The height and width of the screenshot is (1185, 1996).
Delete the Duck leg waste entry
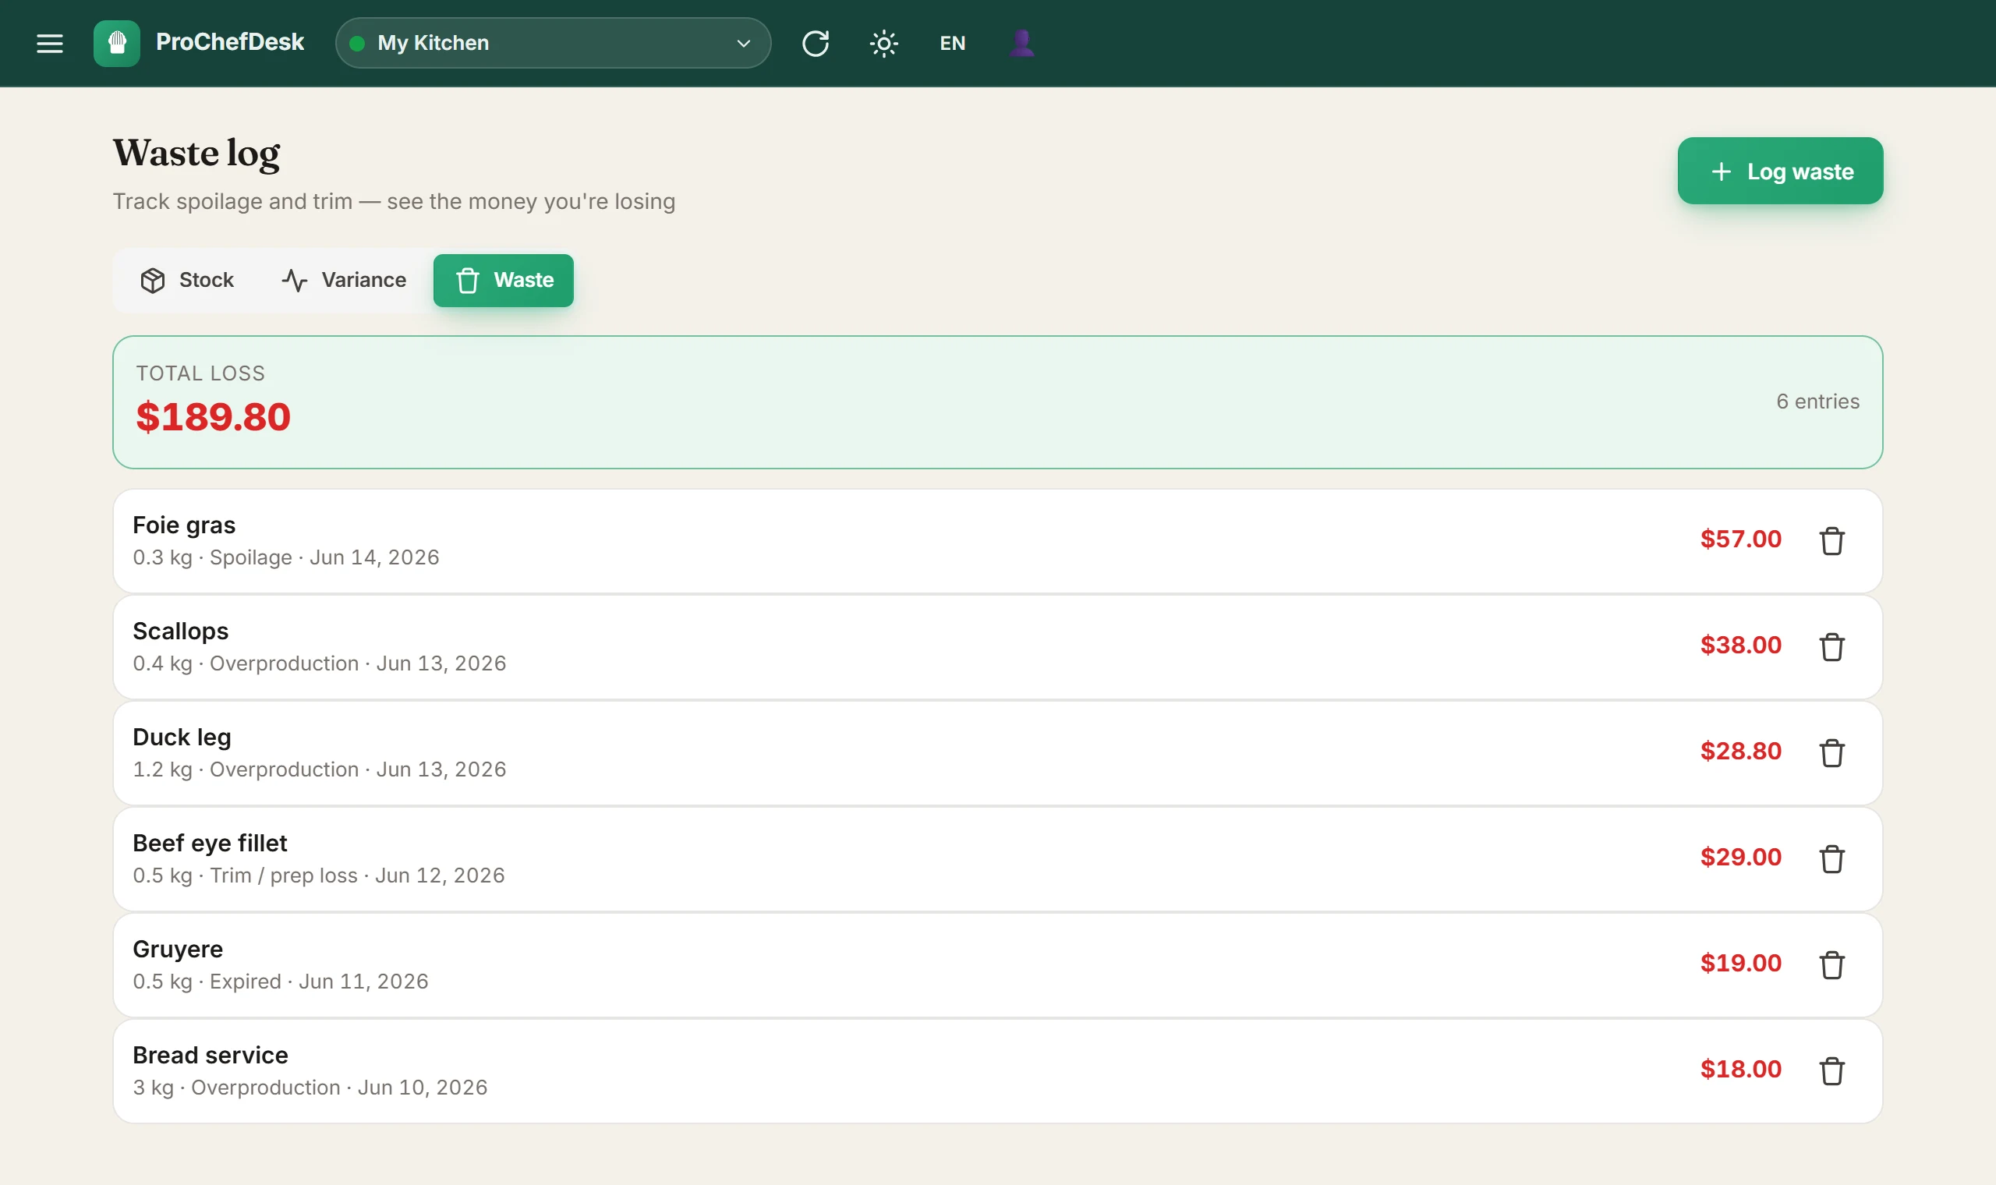(x=1831, y=753)
